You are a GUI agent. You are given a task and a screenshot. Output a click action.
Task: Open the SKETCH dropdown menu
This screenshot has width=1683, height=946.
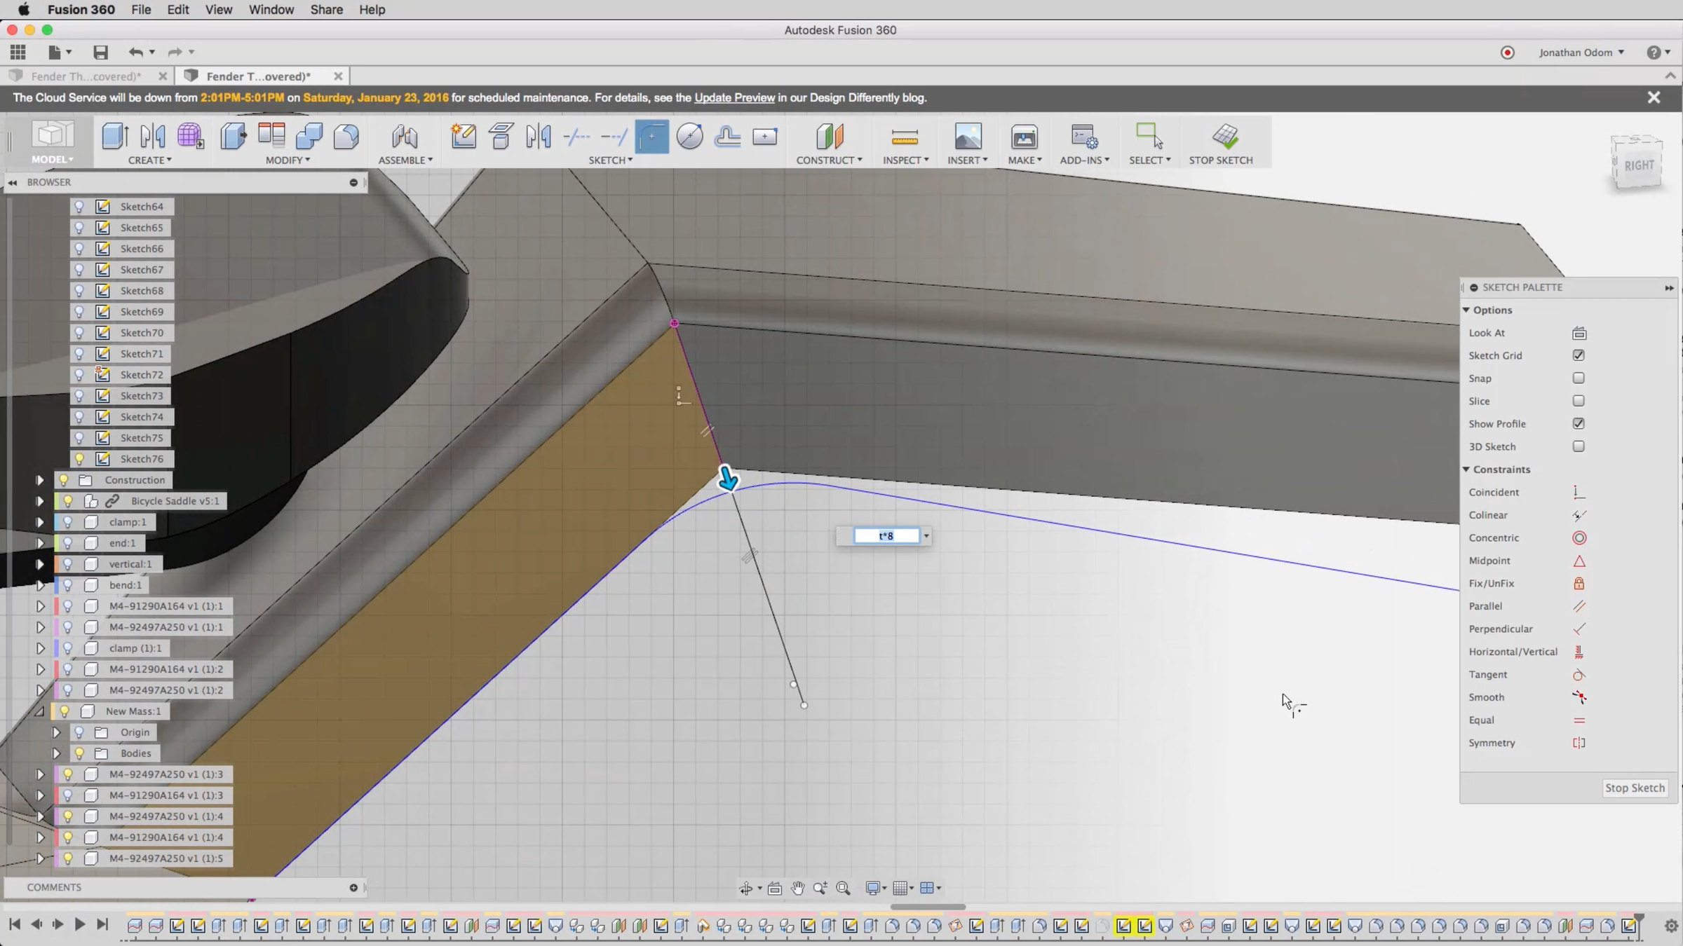[x=610, y=160]
